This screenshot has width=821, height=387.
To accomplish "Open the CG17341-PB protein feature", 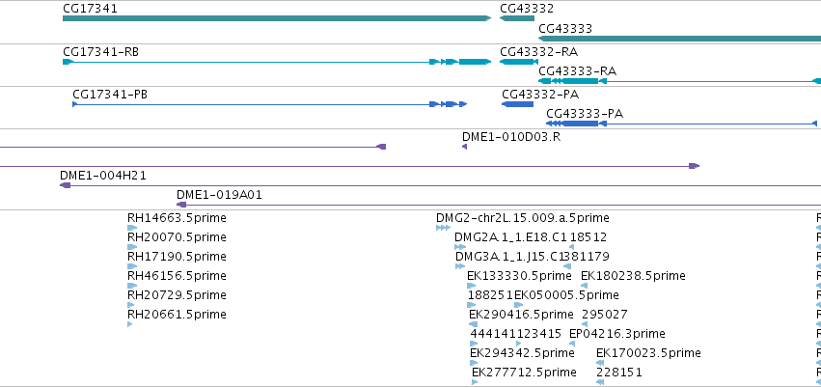I will (270, 104).
